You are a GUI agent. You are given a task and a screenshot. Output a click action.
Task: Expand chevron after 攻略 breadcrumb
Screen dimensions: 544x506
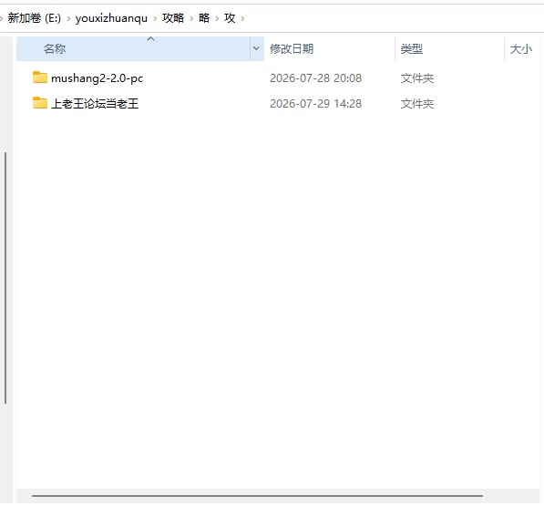191,18
